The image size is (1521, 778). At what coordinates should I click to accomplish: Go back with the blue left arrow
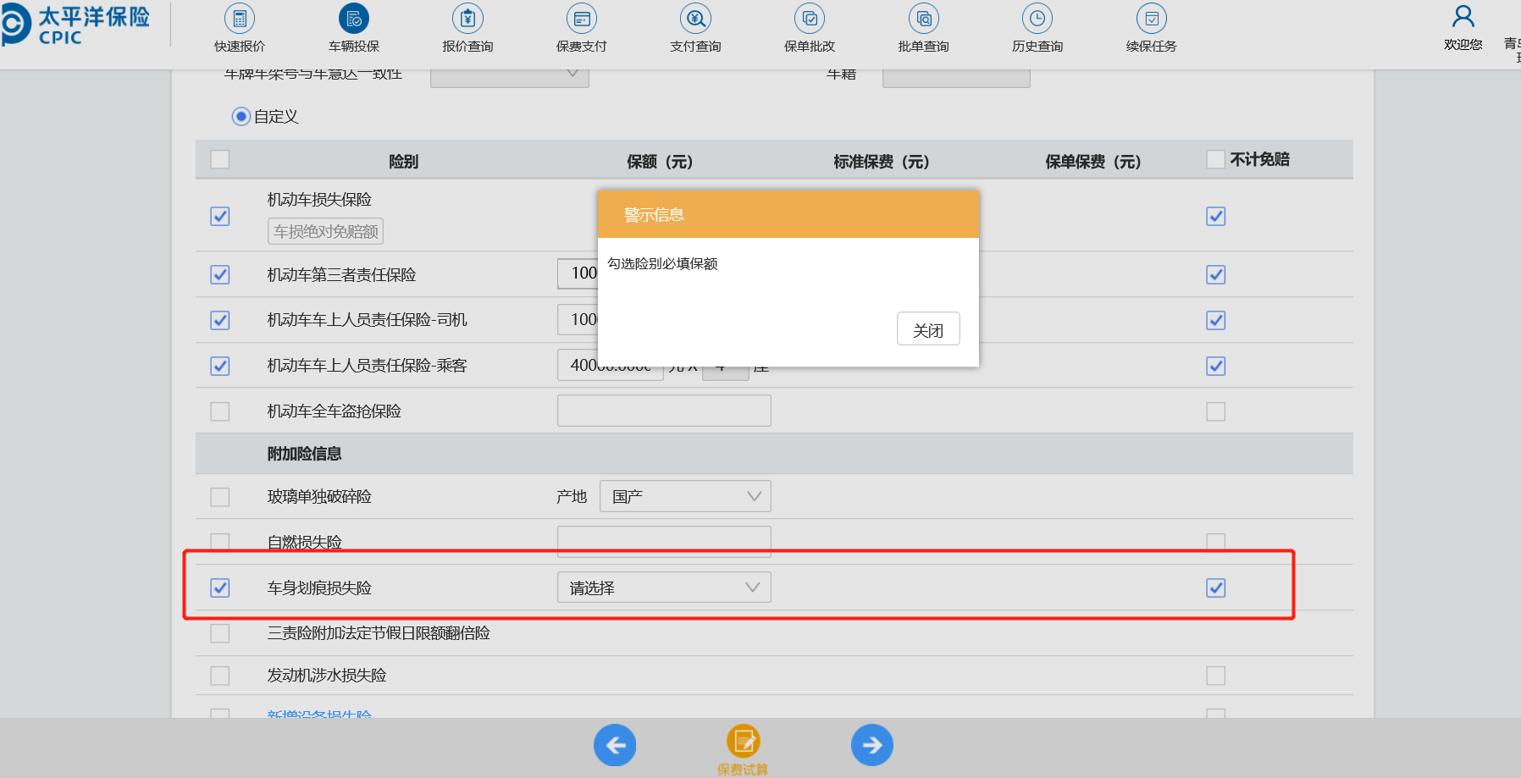615,745
